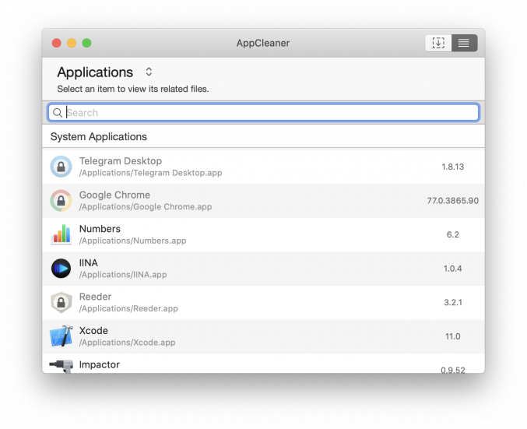Select Xcode app name
The image size is (527, 429).
(x=93, y=331)
